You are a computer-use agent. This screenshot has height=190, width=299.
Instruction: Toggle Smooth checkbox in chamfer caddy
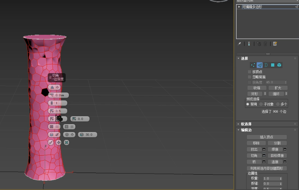coord(57,135)
